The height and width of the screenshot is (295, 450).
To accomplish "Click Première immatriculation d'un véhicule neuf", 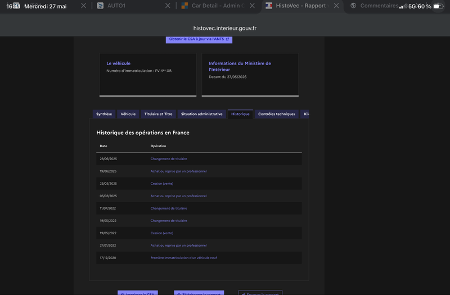I will click(x=184, y=258).
